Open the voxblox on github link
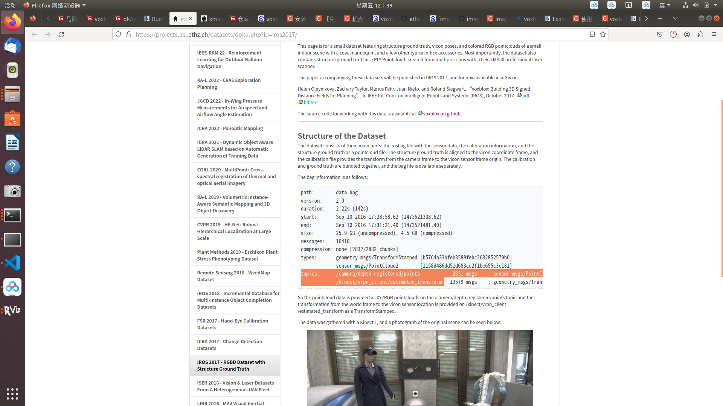The image size is (723, 406). pyautogui.click(x=441, y=114)
